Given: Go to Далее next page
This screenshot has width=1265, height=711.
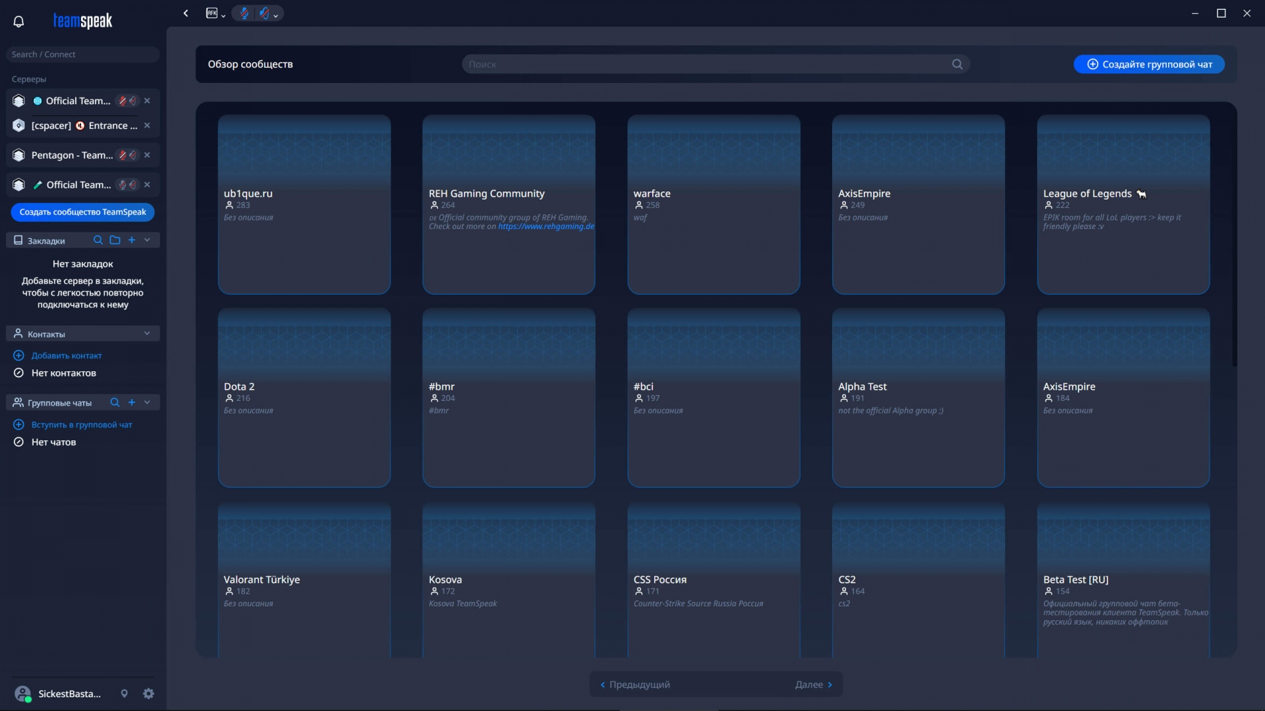Looking at the screenshot, I should coord(814,685).
